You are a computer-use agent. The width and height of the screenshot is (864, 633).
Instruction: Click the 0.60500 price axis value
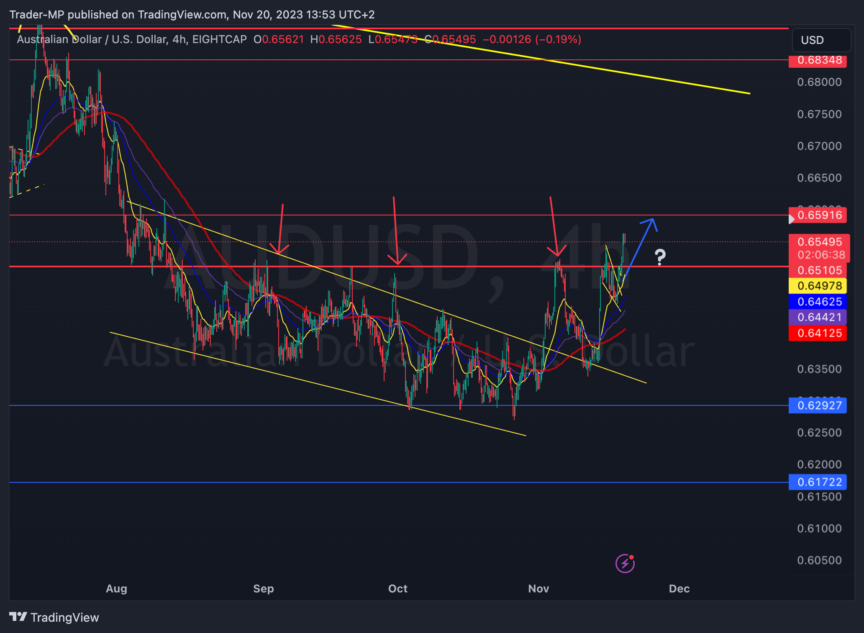(x=819, y=560)
